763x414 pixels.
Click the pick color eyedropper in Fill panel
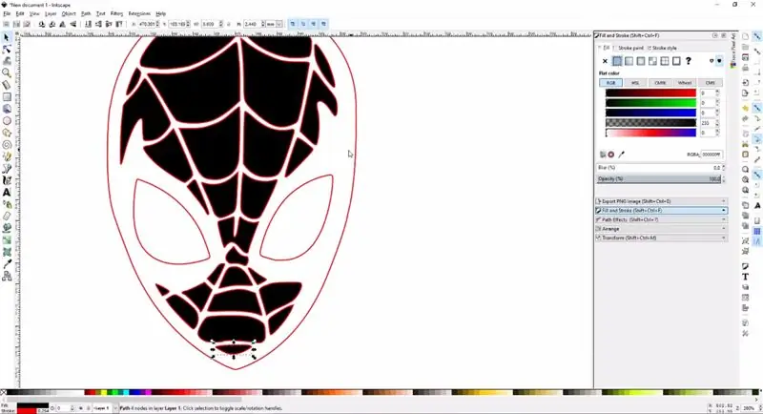[622, 155]
